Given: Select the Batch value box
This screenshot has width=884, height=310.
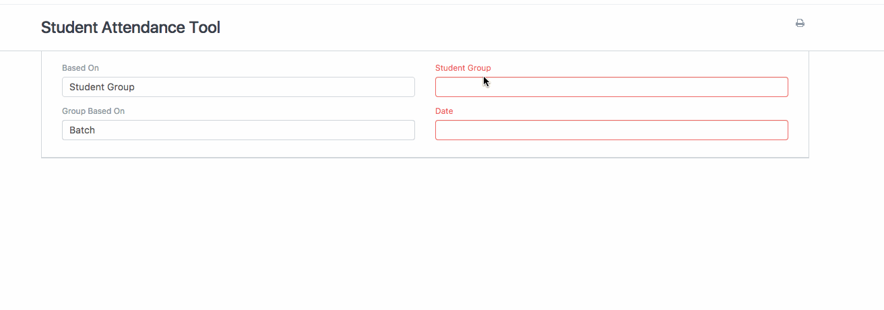Looking at the screenshot, I should pyautogui.click(x=238, y=130).
